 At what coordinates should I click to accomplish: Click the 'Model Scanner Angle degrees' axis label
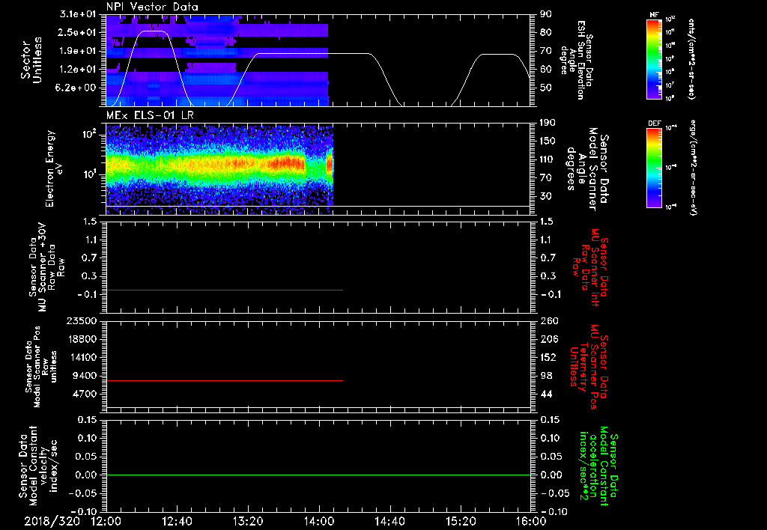(x=581, y=168)
